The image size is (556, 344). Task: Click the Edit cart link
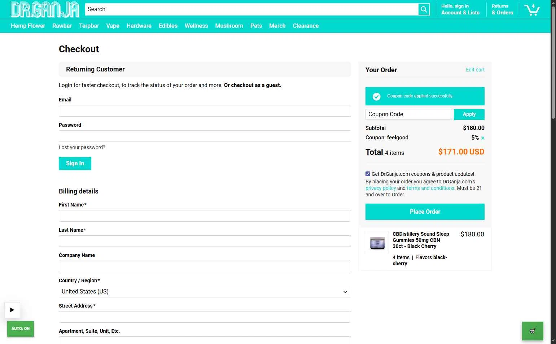475,70
